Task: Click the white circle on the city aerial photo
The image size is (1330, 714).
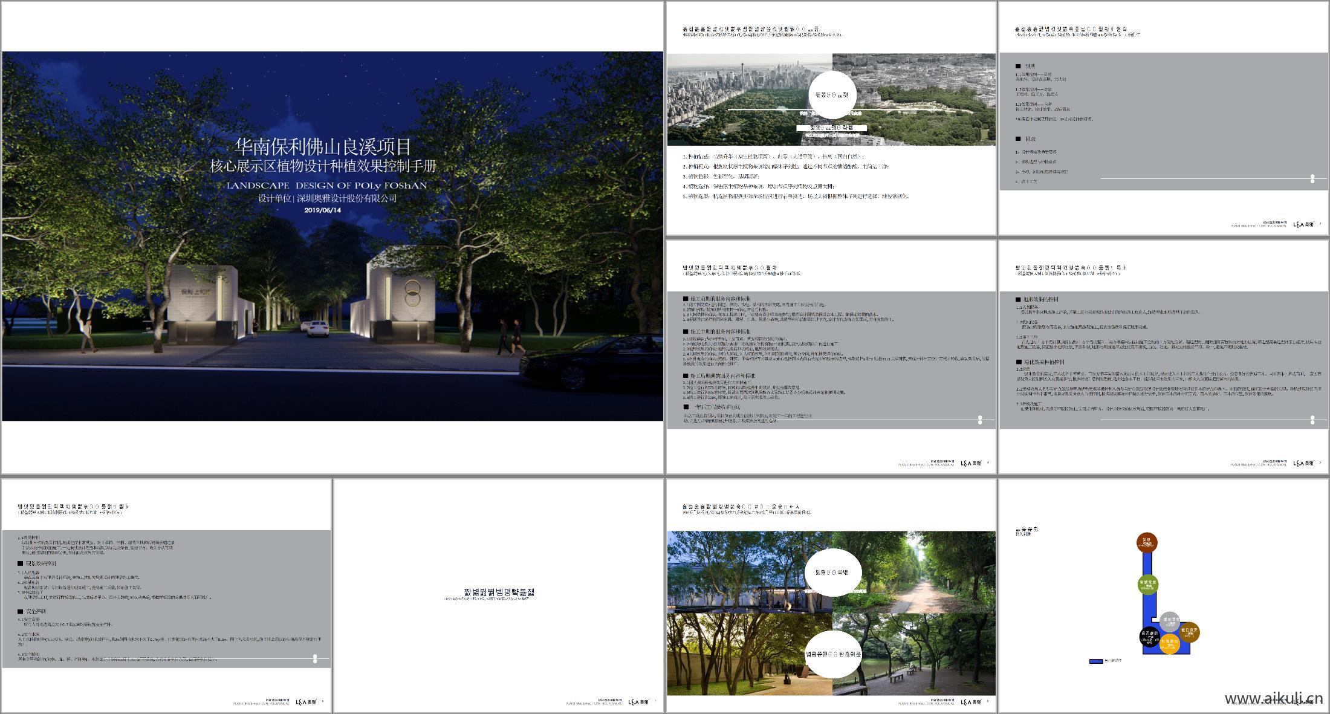Action: (x=832, y=95)
